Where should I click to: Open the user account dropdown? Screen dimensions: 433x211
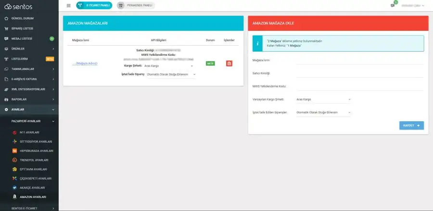coord(413,5)
